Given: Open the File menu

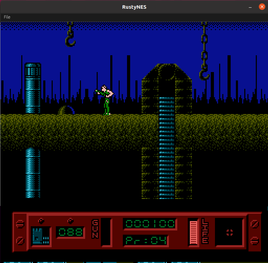Looking at the screenshot, I should click(7, 17).
